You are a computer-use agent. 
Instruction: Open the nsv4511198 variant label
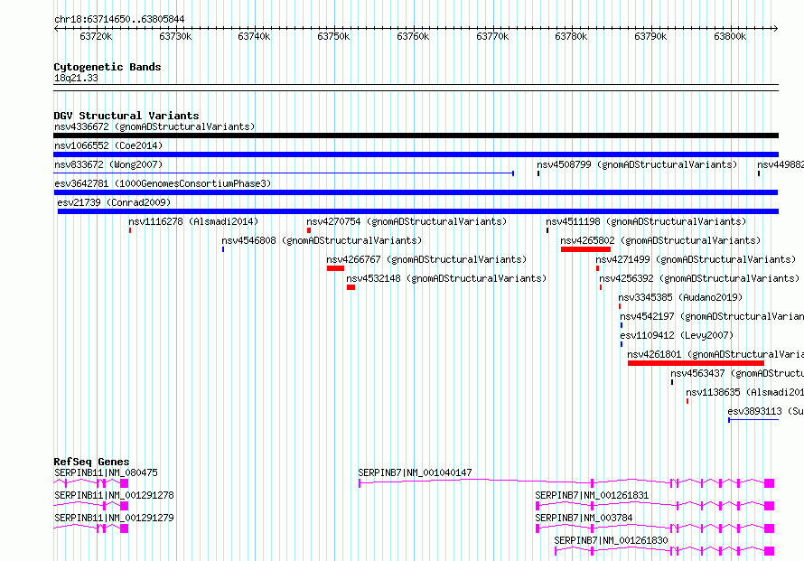(646, 221)
